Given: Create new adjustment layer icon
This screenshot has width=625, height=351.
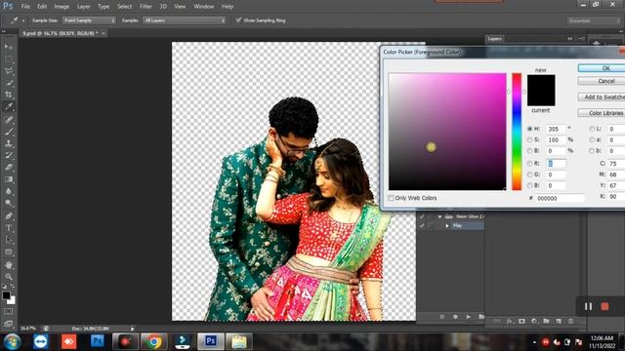Looking at the screenshot, I should [534, 321].
